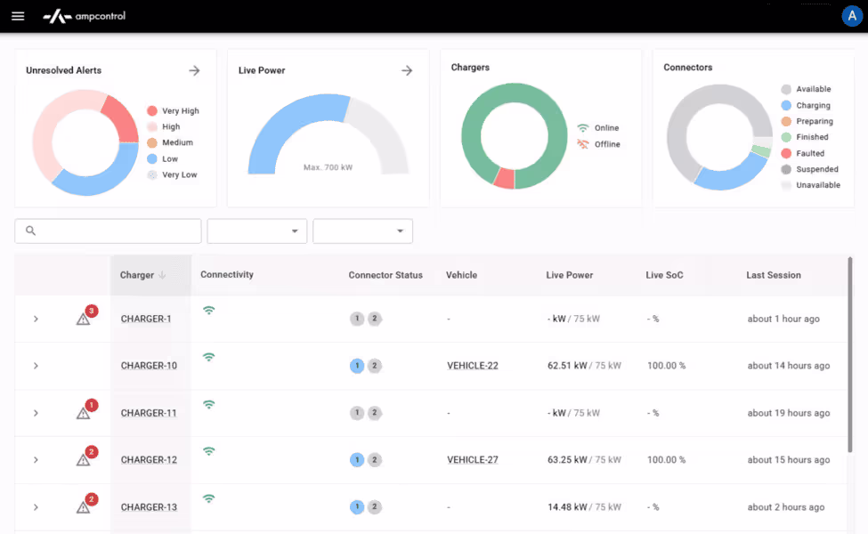Viewport: 868px width, 534px height.
Task: Expand the CHARGER-12 row
Action: tap(36, 460)
